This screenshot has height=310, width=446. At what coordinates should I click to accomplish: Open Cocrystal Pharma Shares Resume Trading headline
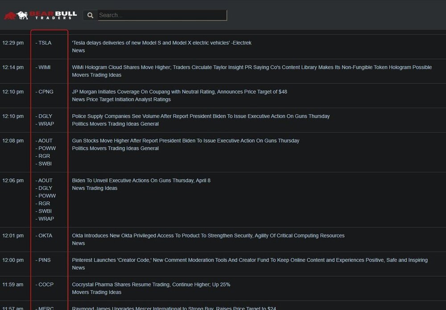pyautogui.click(x=151, y=285)
